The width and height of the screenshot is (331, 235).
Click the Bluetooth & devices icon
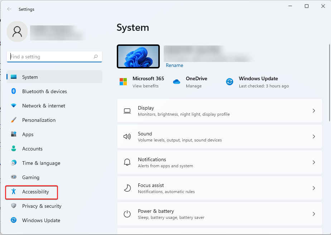(14, 91)
